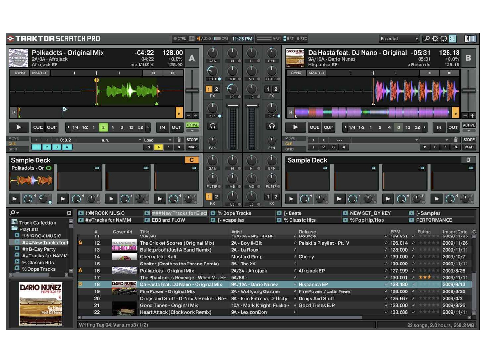486x364 pixels.
Task: Disable the green ACTIVE loop button on Deck A
Action: (x=192, y=125)
